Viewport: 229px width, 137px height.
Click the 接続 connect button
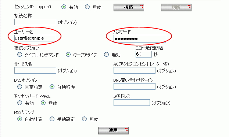[129, 7]
